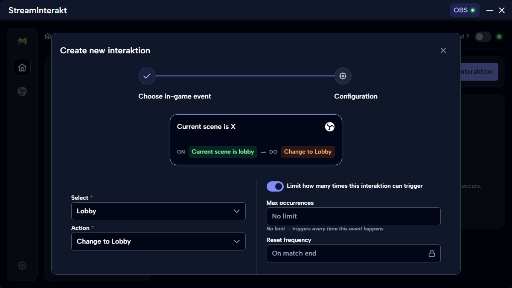Open the Select dropdown showing Lobby

(158, 211)
